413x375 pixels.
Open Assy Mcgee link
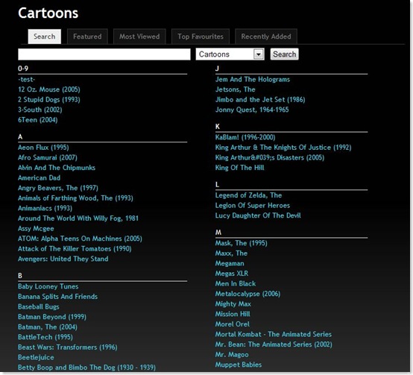36,229
